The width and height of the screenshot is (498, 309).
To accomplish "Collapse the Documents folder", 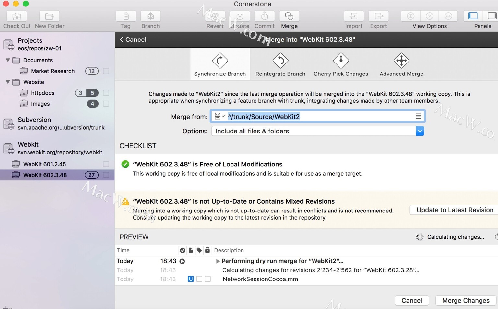I will (x=8, y=60).
